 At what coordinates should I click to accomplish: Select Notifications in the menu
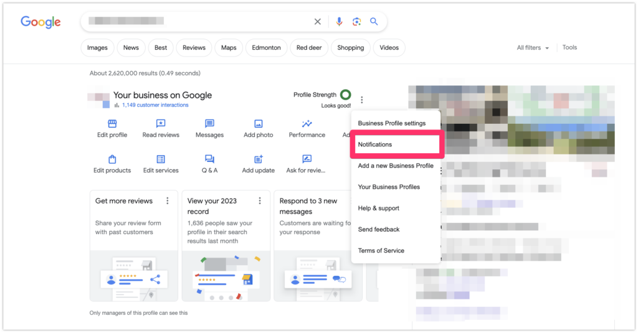[x=397, y=144]
